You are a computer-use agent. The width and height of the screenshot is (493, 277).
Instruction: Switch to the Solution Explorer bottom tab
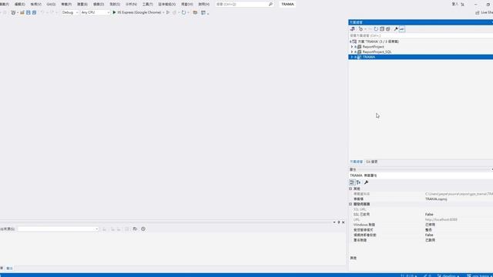(356, 162)
